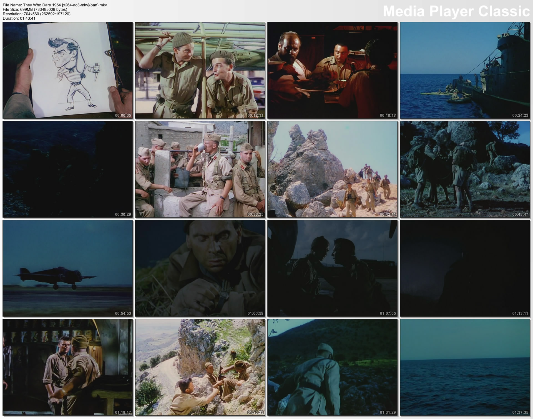533x419 pixels.
Task: Click the very dark frame at 01:13:11
Action: click(465, 268)
